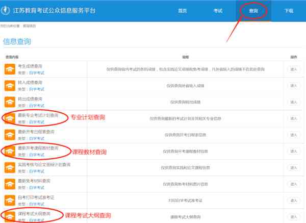Click the orange cap icon for 最新开考日程表查询
This screenshot has width=306, height=223.
tap(10, 135)
